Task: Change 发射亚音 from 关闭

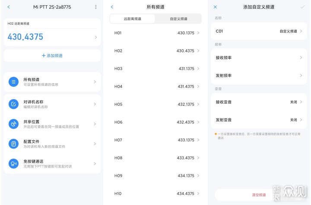Action: tap(259, 120)
